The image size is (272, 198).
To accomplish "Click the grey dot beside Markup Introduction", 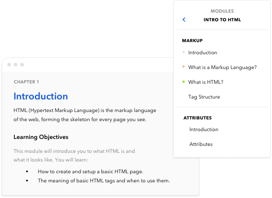I will click(184, 52).
